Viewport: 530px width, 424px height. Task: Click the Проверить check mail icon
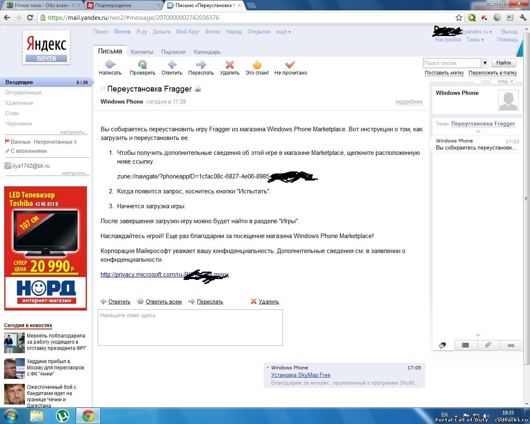(142, 65)
